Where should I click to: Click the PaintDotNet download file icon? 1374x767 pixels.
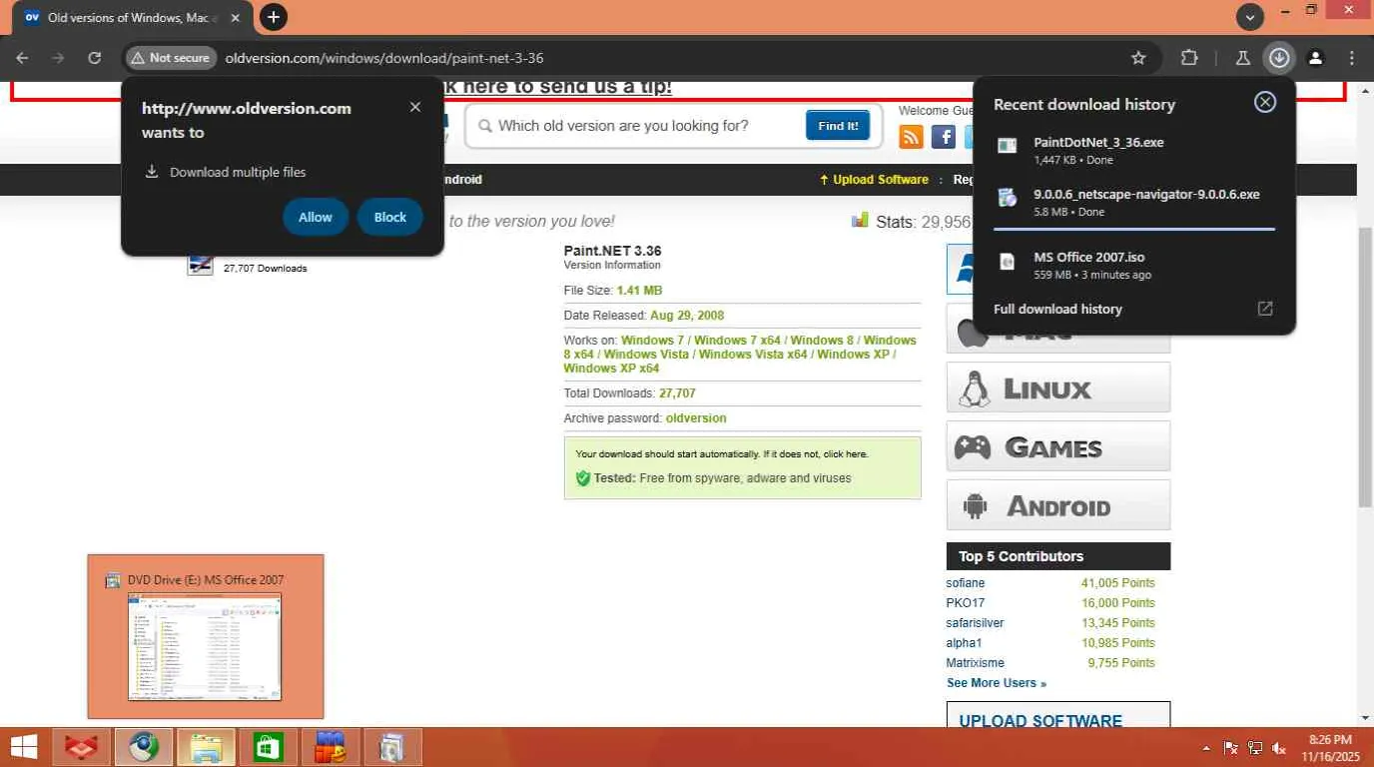pyautogui.click(x=1008, y=146)
